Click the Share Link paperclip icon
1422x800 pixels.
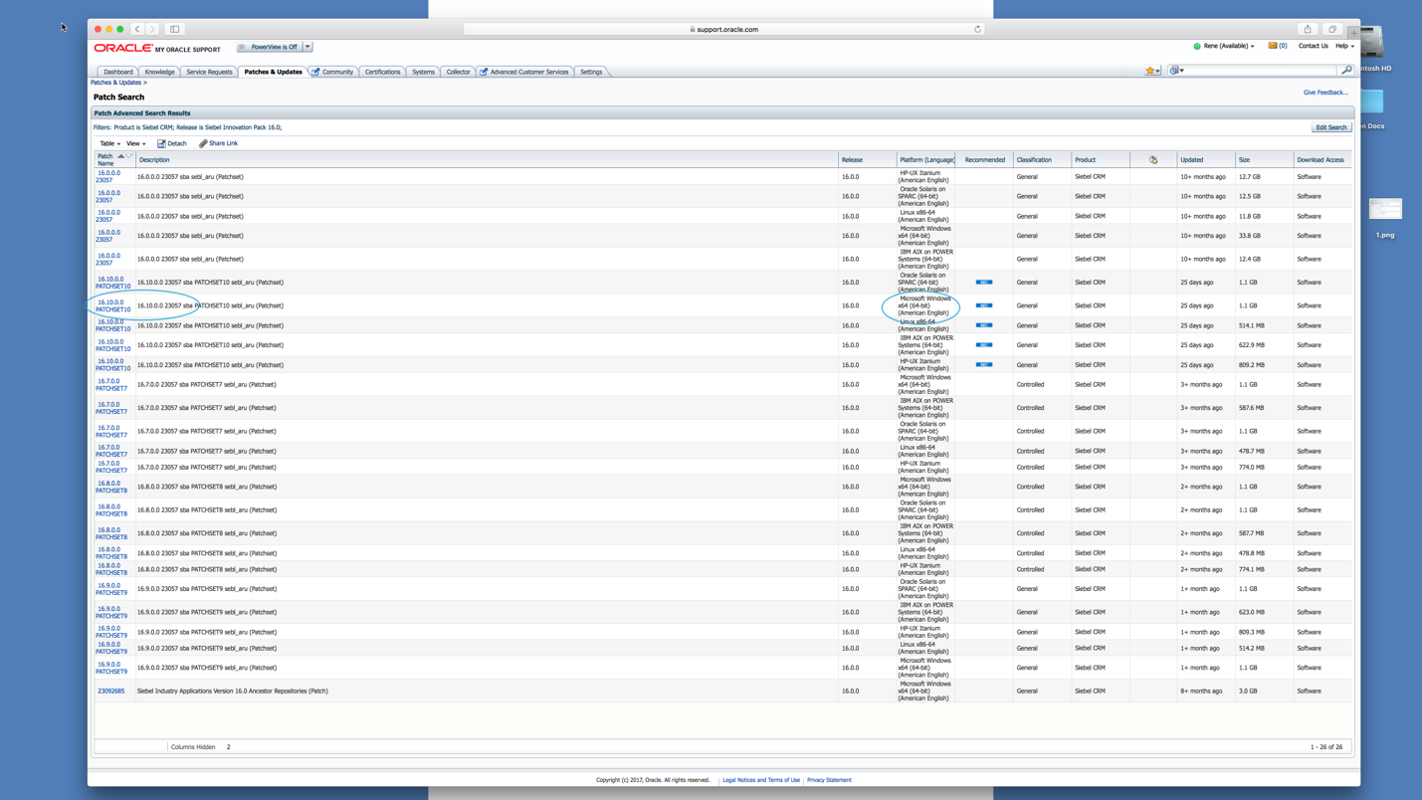click(x=203, y=143)
